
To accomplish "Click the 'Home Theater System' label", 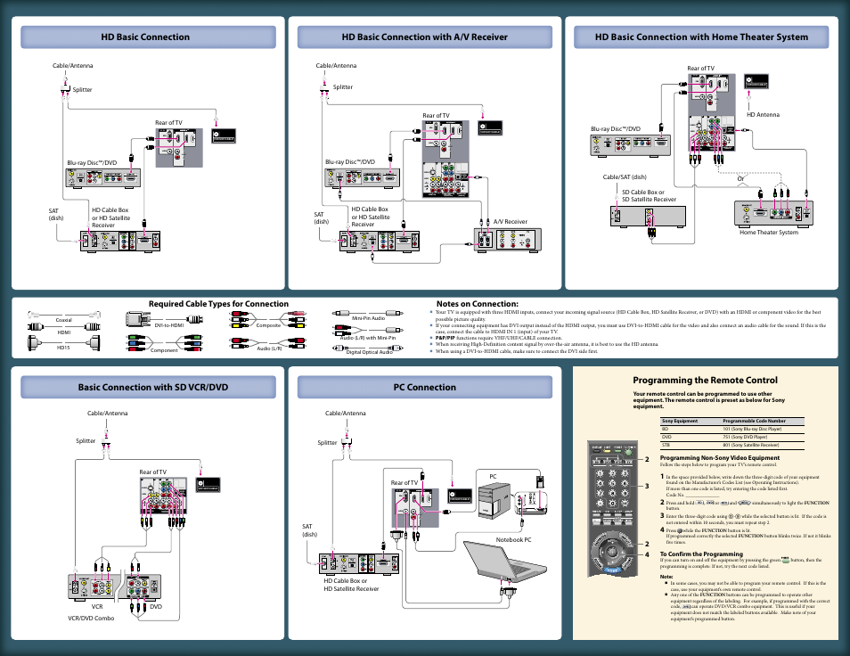I will [x=769, y=232].
